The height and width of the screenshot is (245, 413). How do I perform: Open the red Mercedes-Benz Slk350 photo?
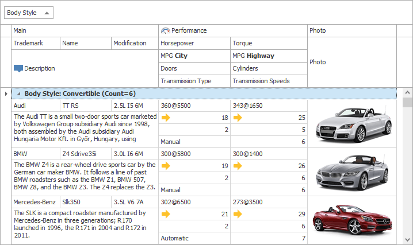pos(352,220)
